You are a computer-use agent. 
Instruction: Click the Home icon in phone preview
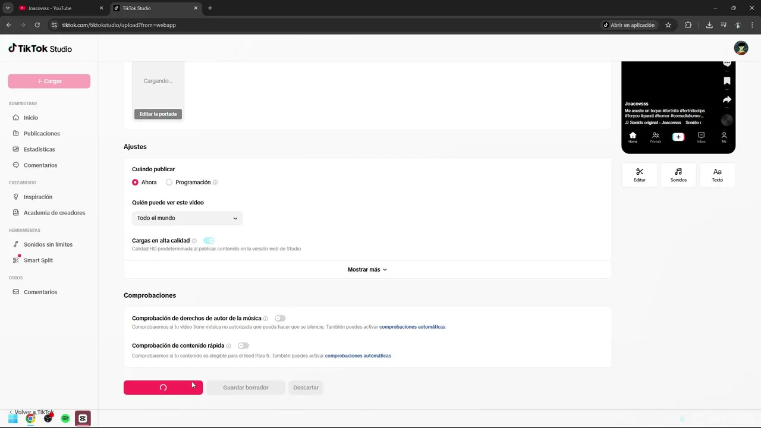point(633,137)
